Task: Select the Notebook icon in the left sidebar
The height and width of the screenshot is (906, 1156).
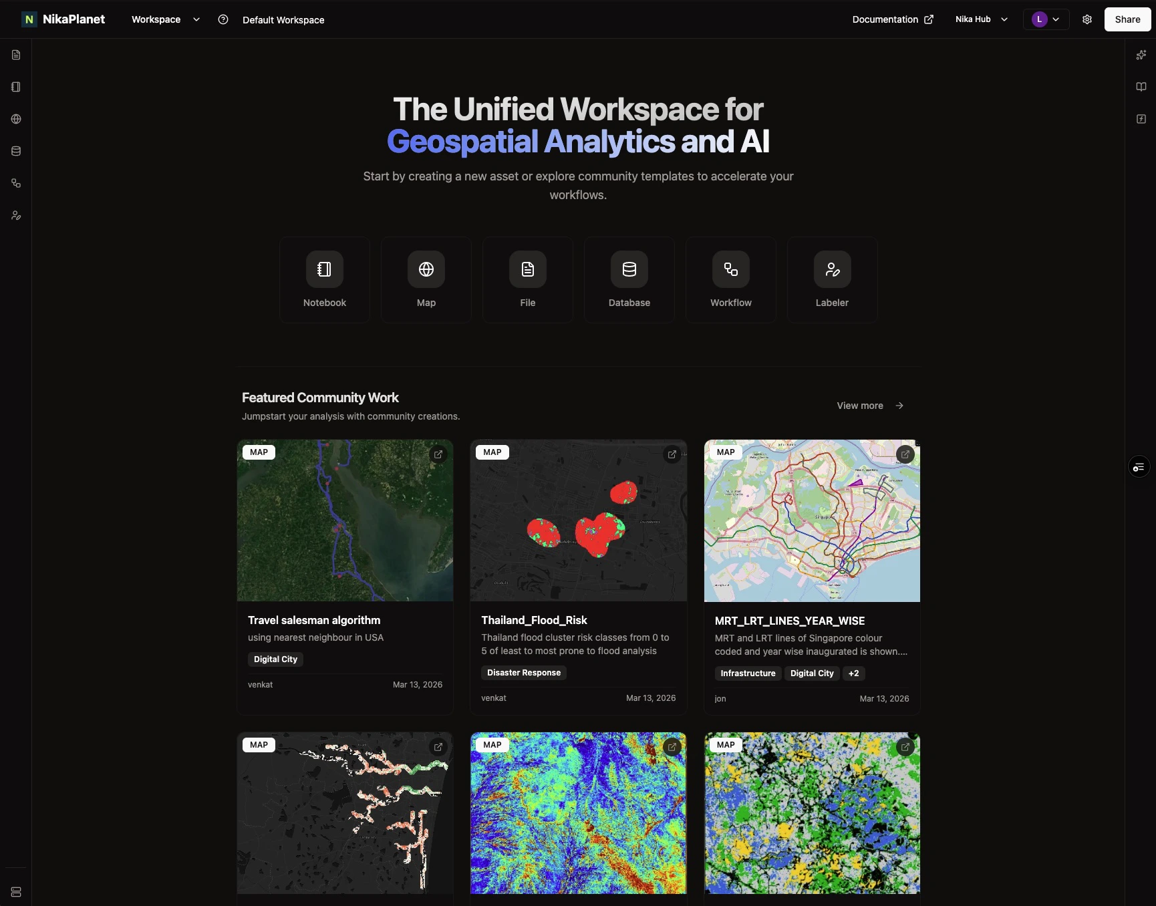Action: [15, 87]
